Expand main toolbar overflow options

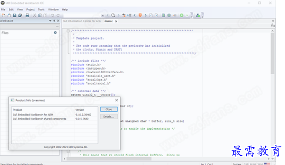pyautogui.click(x=192, y=15)
